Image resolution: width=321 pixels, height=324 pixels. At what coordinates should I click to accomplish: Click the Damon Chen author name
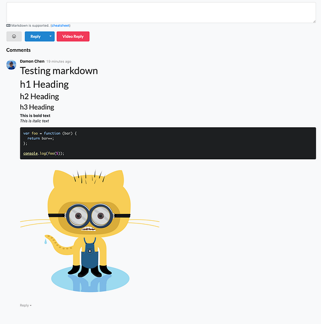(x=32, y=61)
